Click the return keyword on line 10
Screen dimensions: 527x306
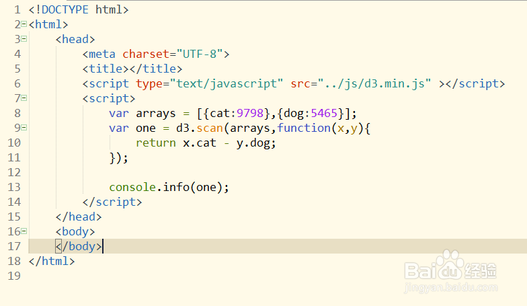pyautogui.click(x=156, y=143)
